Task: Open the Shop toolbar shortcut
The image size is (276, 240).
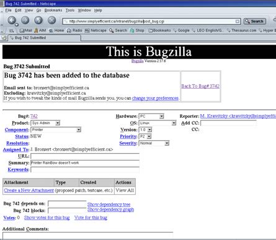Action: click(137, 30)
